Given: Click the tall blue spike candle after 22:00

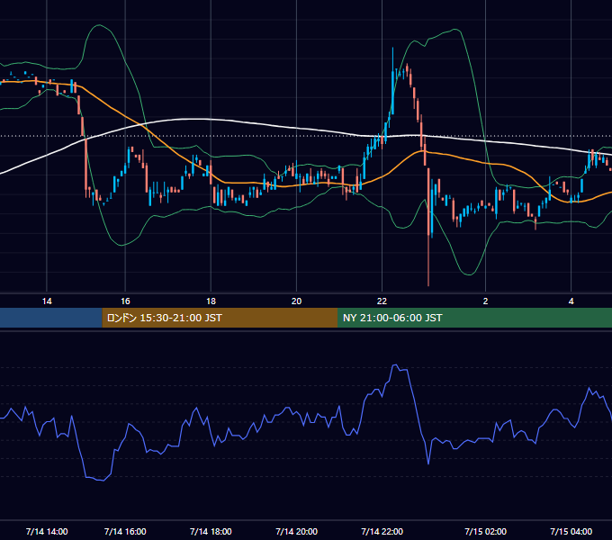Looking at the screenshot, I should click(392, 81).
